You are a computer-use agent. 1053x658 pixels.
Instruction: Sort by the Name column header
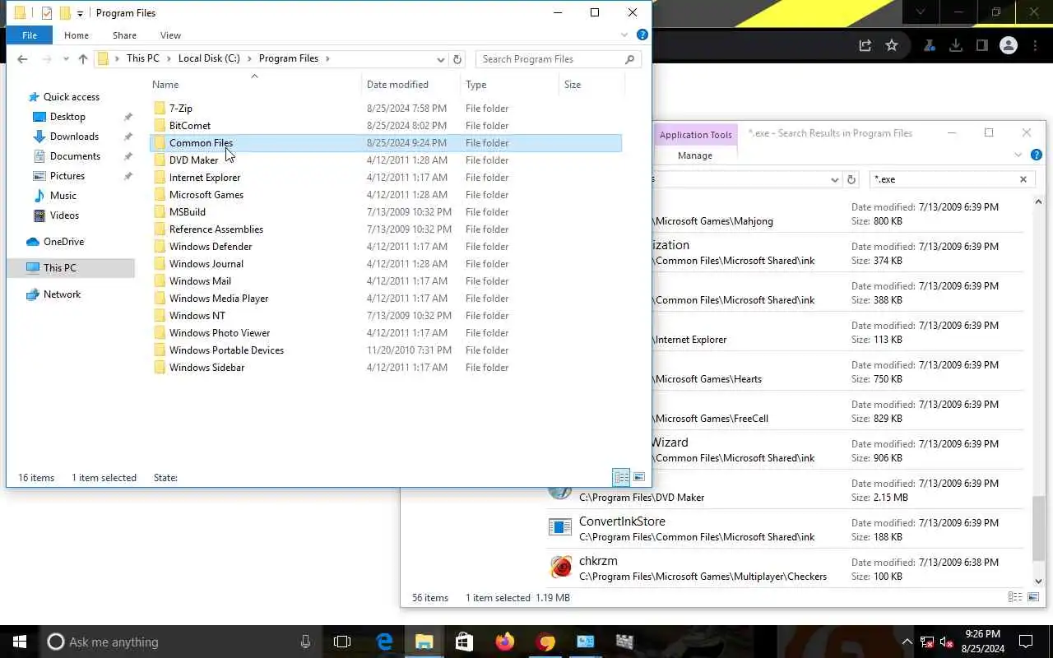pyautogui.click(x=255, y=85)
